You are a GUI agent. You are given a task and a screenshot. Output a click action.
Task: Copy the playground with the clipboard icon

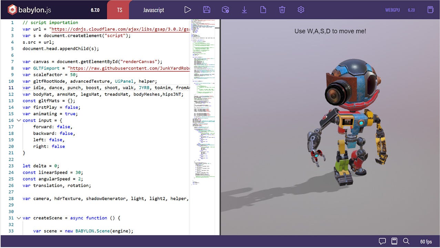click(431, 10)
